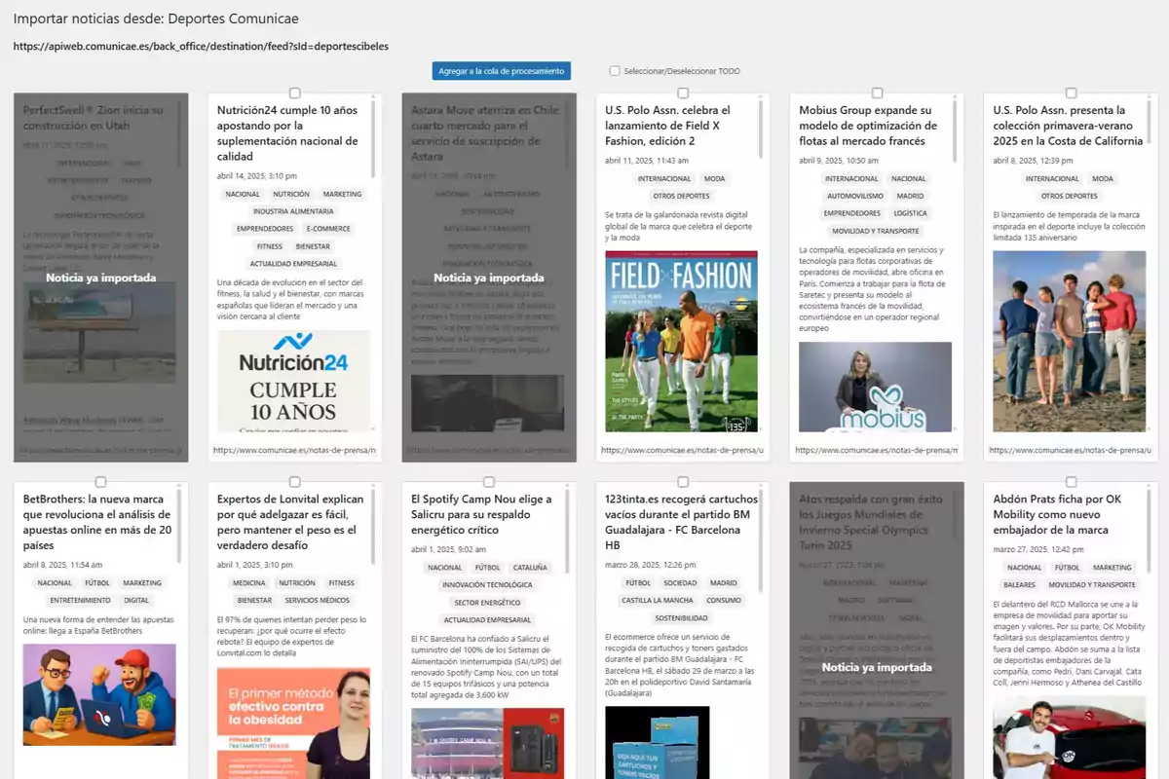
Task: Click 'OTROS DEPORTES' tag in primavera-verano card
Action: point(1069,196)
